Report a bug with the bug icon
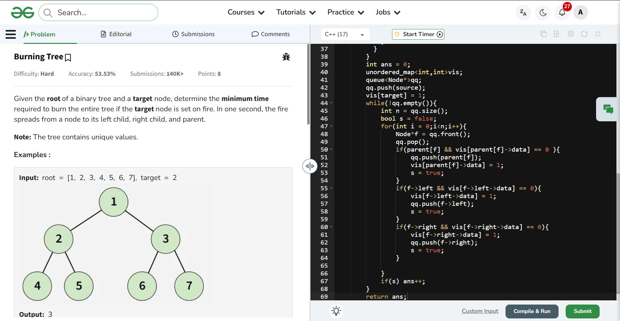The width and height of the screenshot is (620, 321). coord(286,57)
